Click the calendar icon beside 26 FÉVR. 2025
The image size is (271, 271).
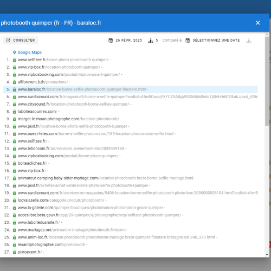point(111,41)
